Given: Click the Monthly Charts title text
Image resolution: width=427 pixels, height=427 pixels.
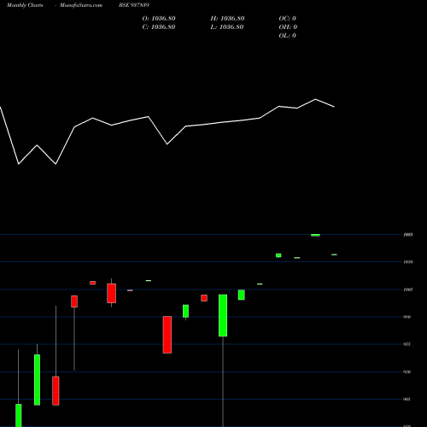Looking at the screenshot, I should (x=25, y=5).
